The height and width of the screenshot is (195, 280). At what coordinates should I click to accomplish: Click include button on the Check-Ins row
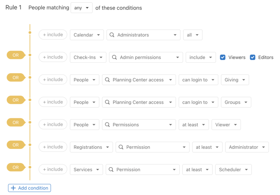(53, 57)
